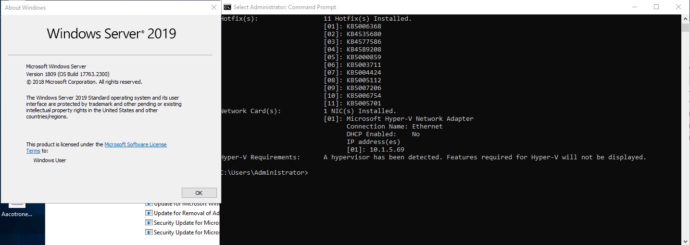
Task: Click hotfix KB5007206 line
Action: pos(352,88)
